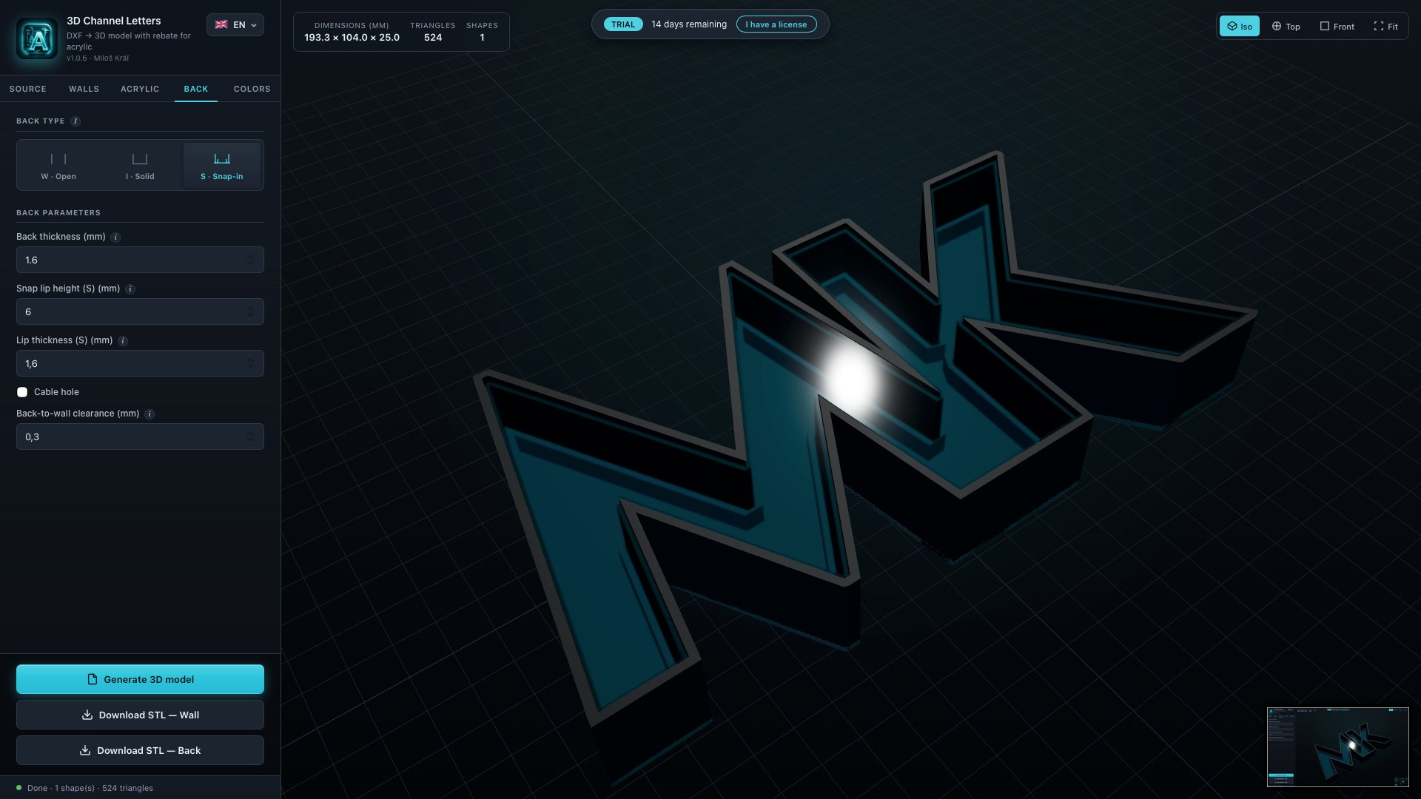Adjust the Lip thickness stepper
Image resolution: width=1421 pixels, height=799 pixels.
(250, 363)
